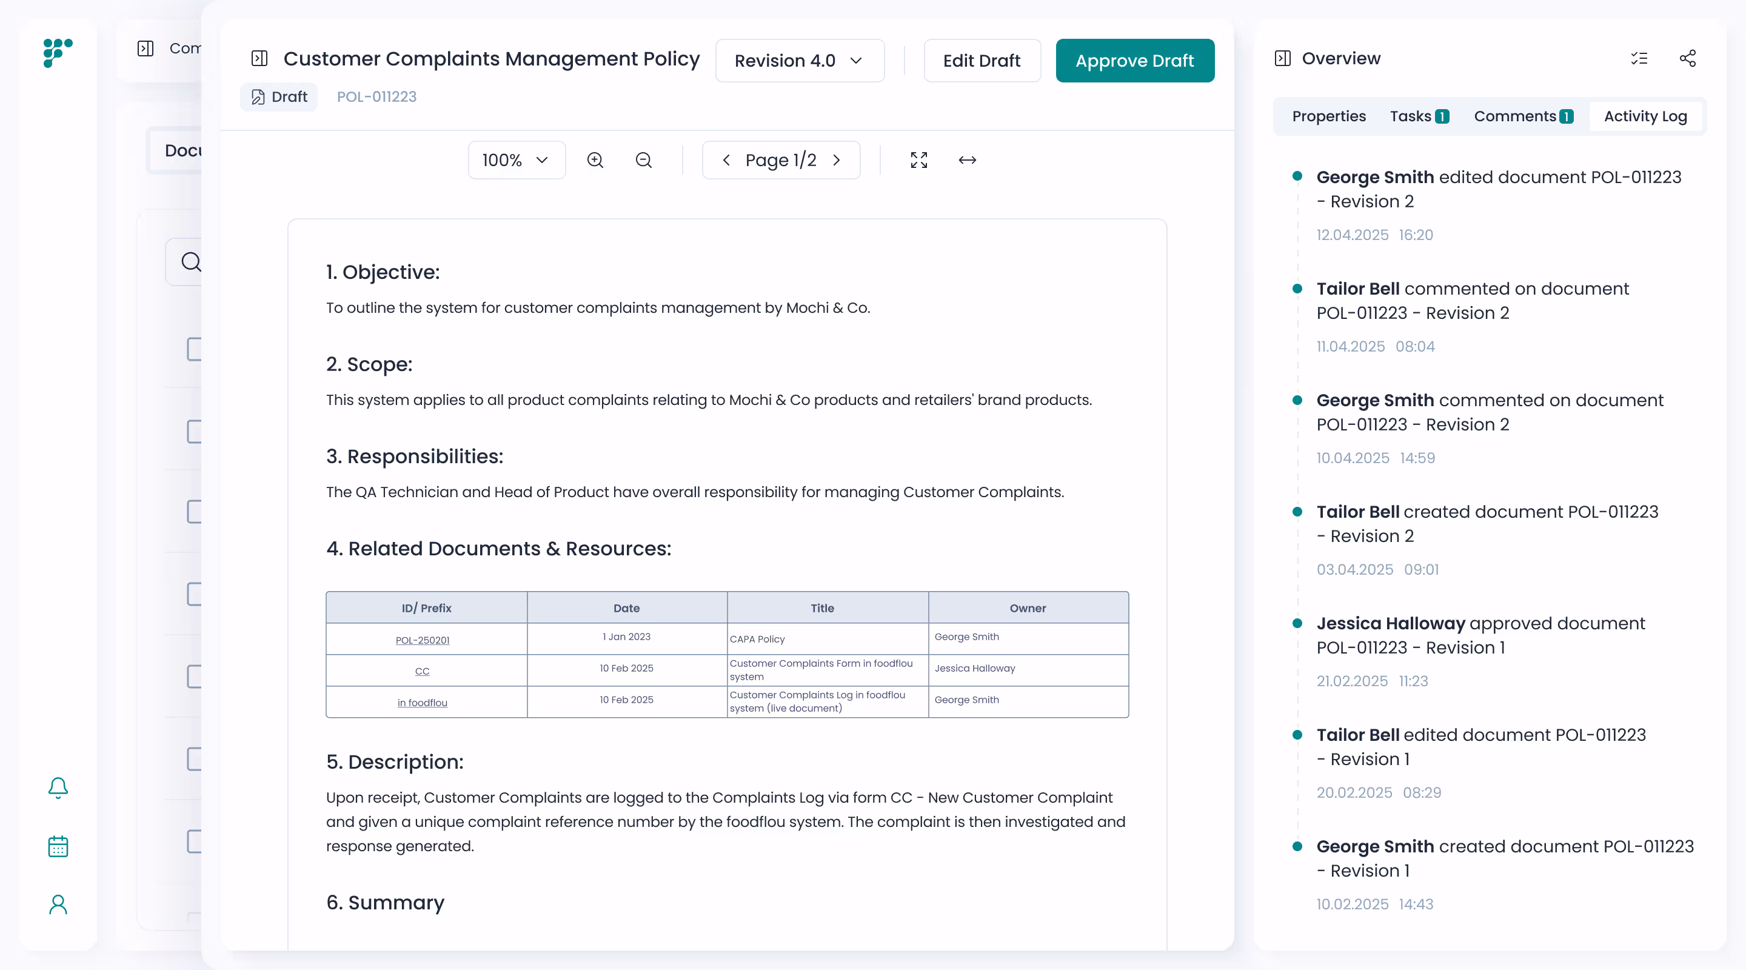Enter fullscreen view of the document
This screenshot has height=970, width=1746.
919,160
